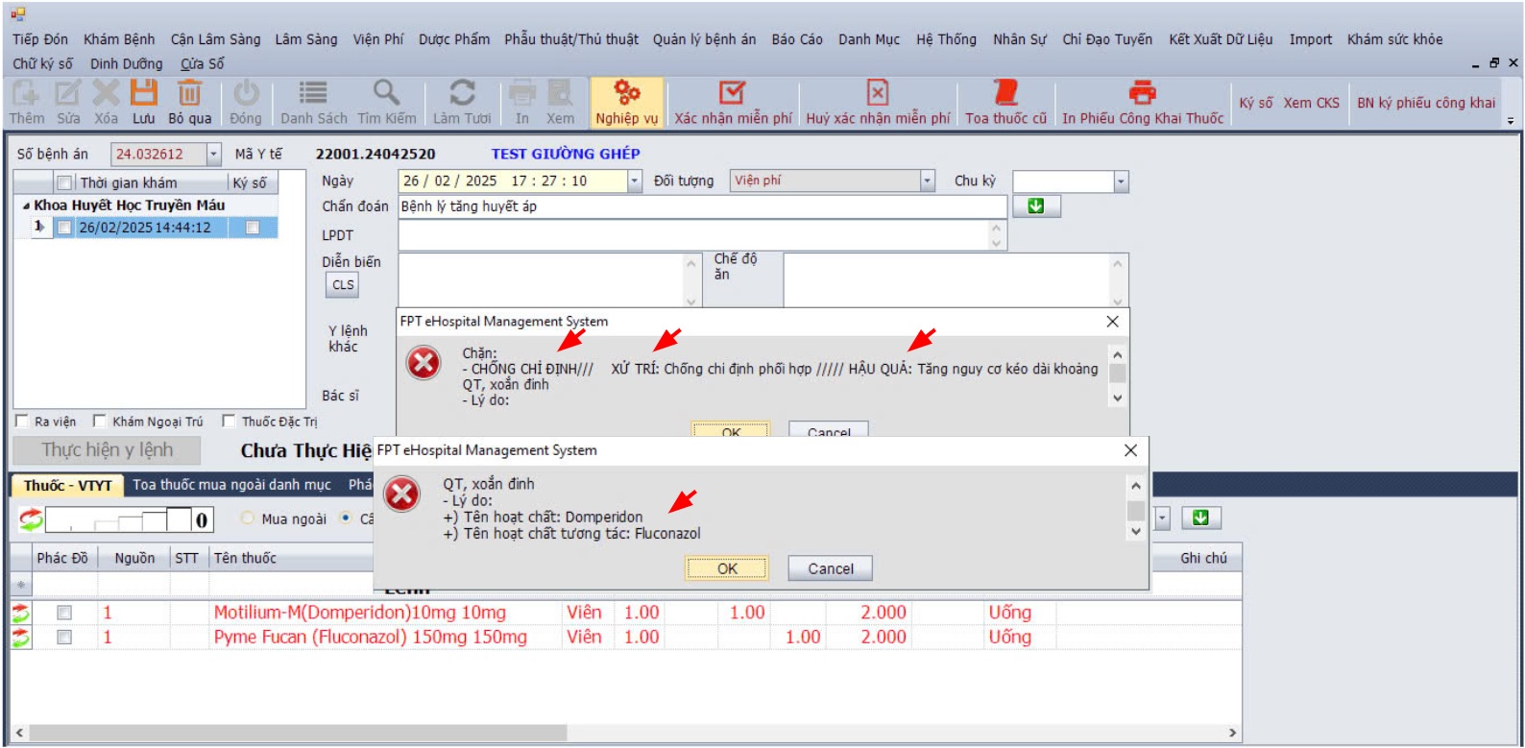This screenshot has height=748, width=1525.
Task: Click the quantity slider beside the 0 field
Action: pyautogui.click(x=117, y=520)
